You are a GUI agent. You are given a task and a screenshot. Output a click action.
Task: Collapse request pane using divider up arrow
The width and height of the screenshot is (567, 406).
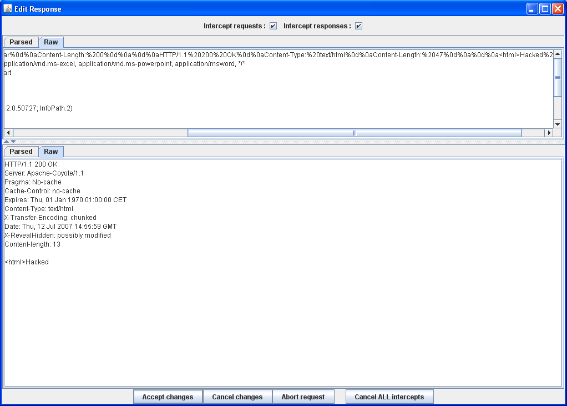[x=7, y=142]
